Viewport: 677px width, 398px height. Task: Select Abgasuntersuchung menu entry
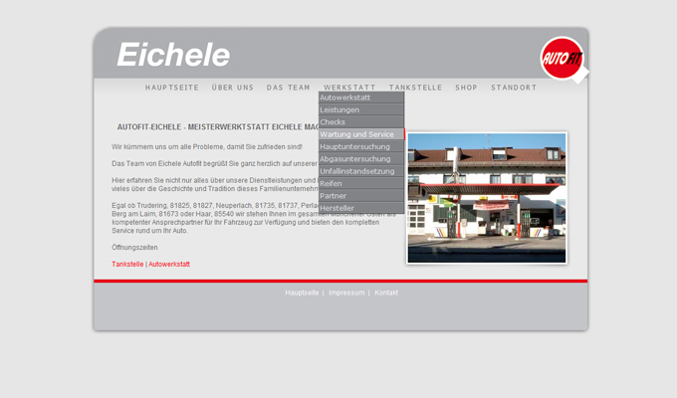pyautogui.click(x=361, y=159)
